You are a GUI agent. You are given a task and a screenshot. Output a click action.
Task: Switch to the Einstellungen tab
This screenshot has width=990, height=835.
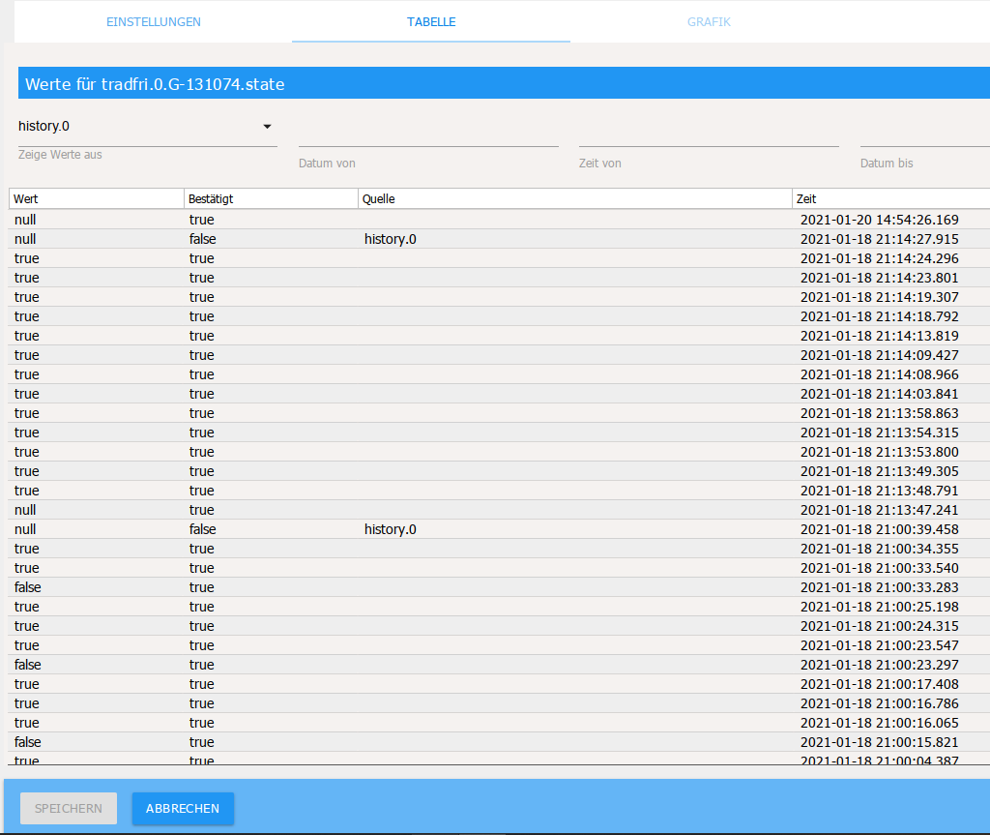point(154,21)
